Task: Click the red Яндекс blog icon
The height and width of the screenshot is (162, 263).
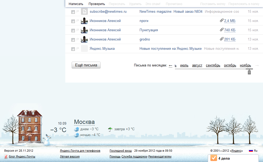Action: click(6, 157)
